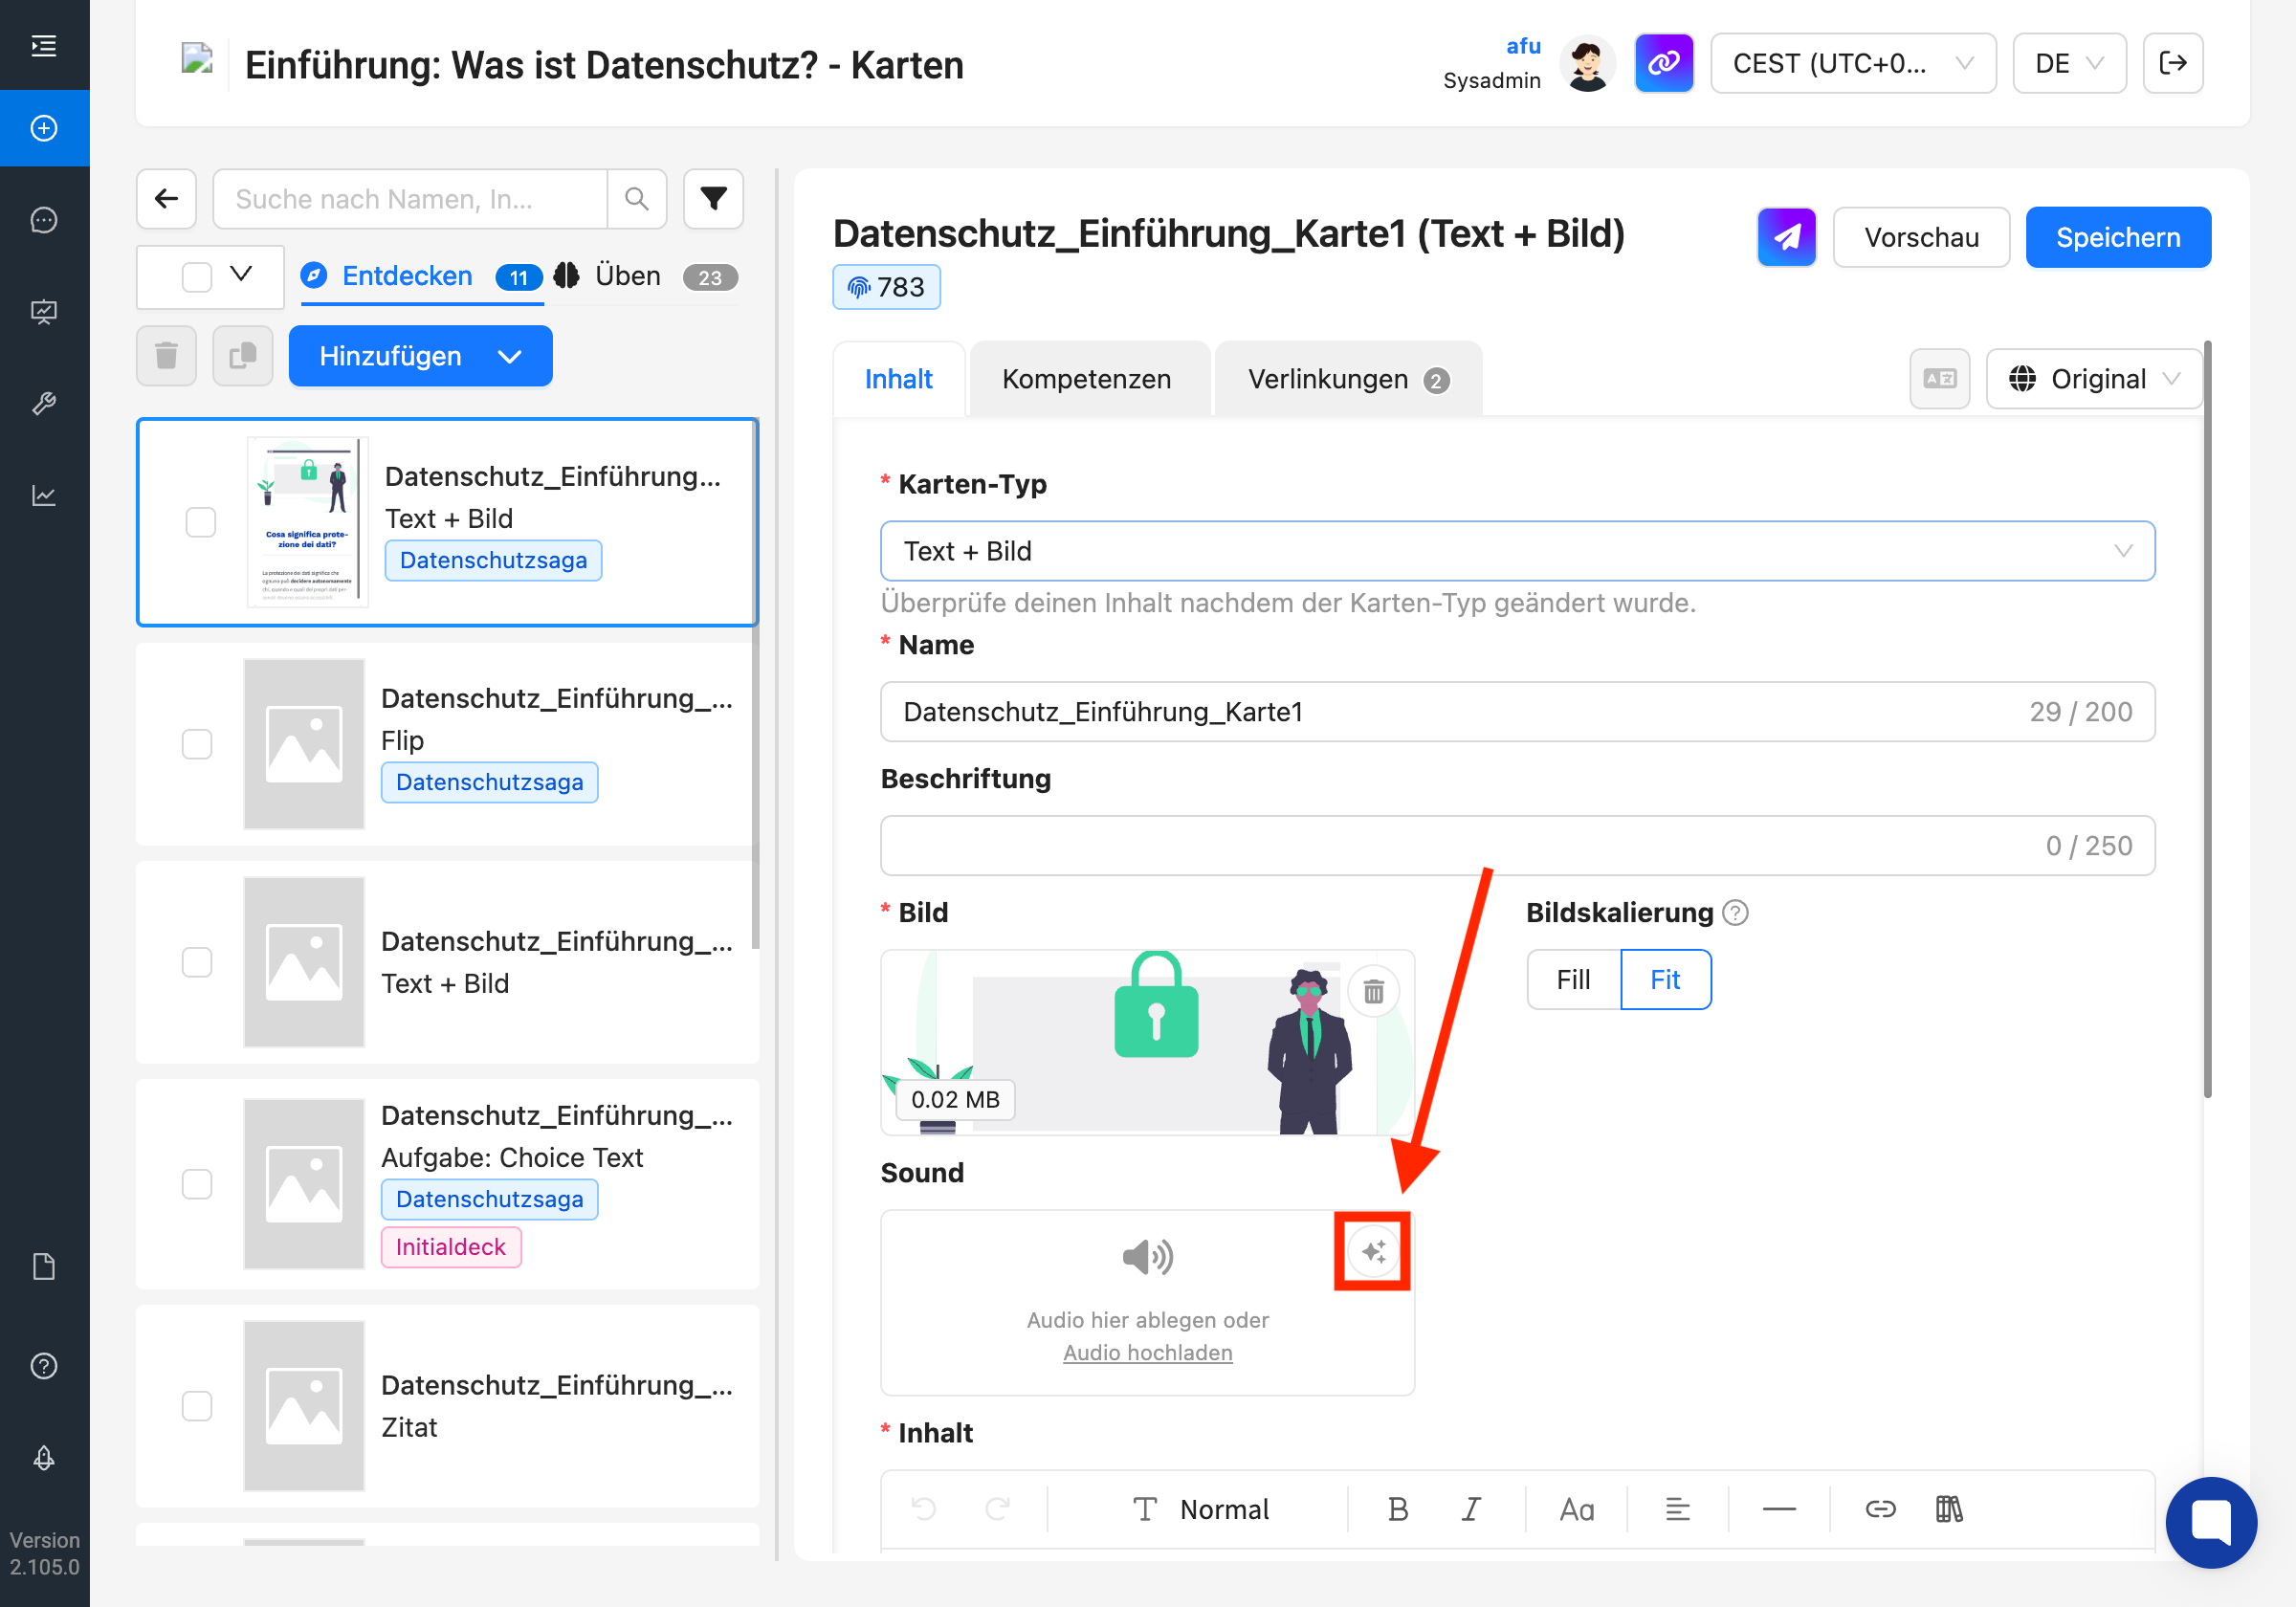Click the Speichern button
This screenshot has height=1607, width=2296.
[2117, 237]
